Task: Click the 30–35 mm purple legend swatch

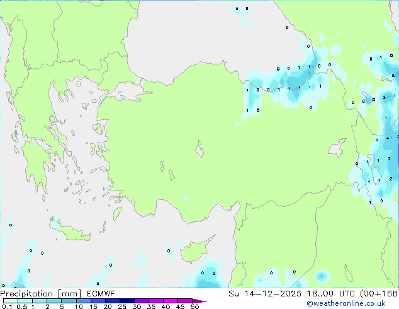Action: pyautogui.click(x=141, y=301)
